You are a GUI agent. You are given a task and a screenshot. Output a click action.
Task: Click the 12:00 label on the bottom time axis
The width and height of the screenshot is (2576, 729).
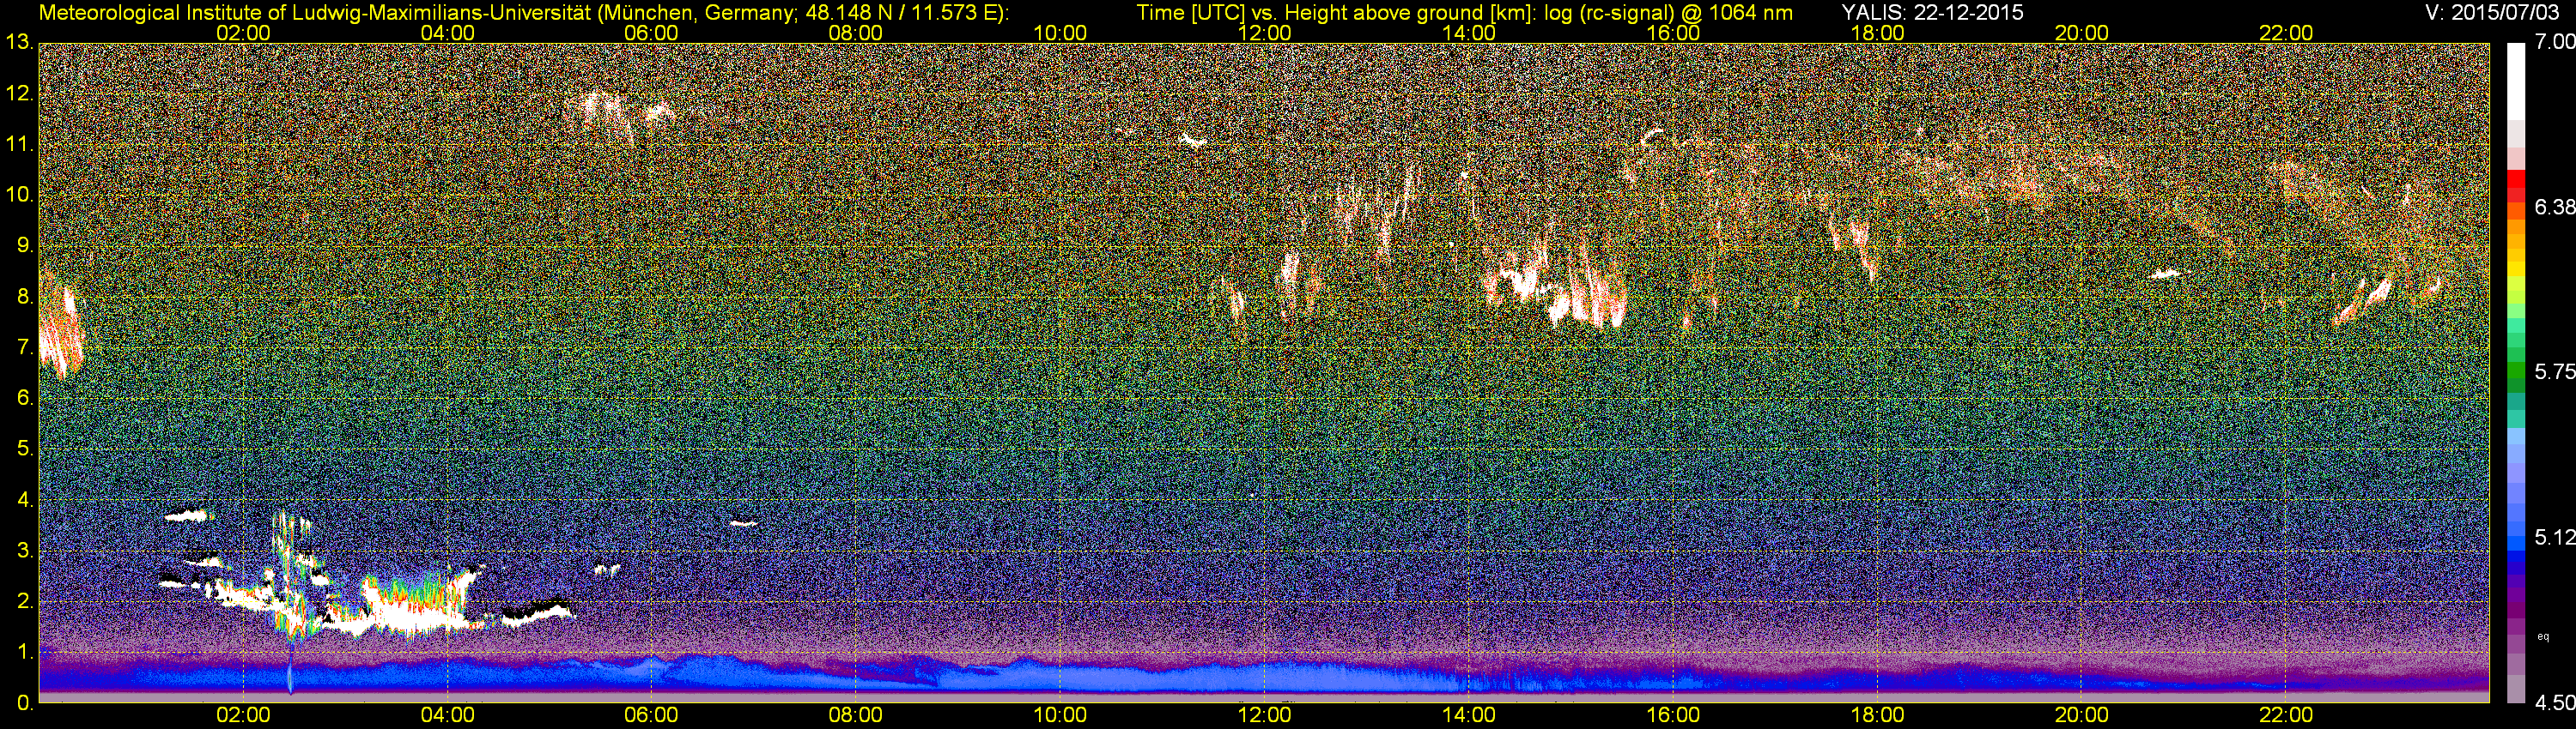1265,716
